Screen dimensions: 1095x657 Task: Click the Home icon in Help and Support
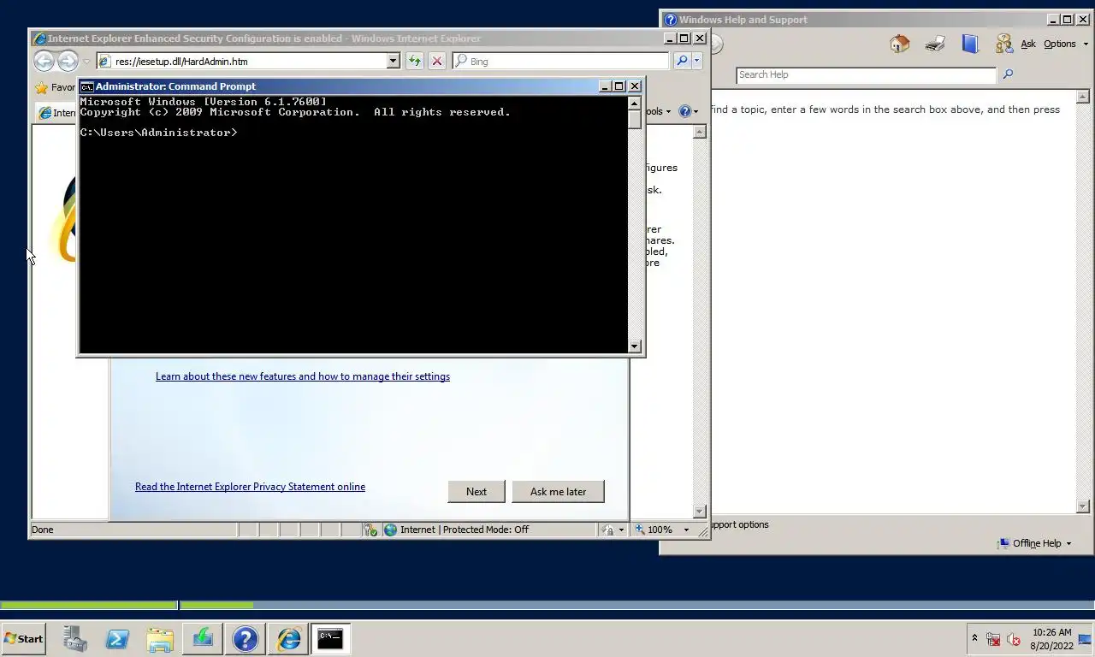click(x=899, y=44)
